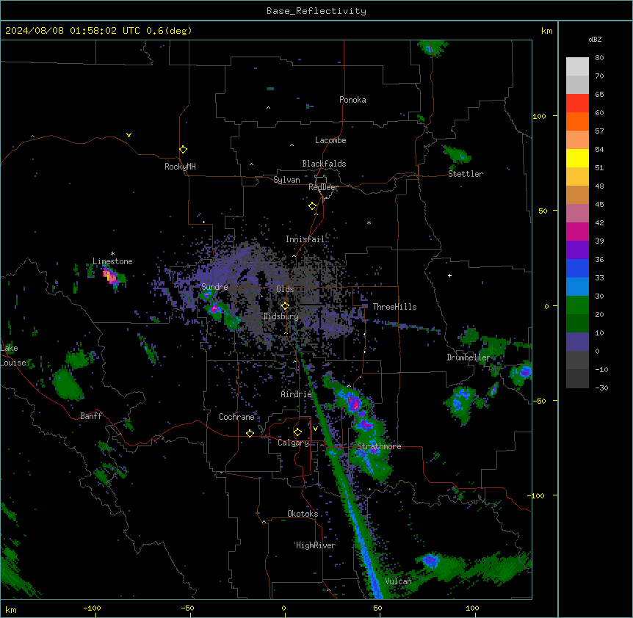The height and width of the screenshot is (618, 633).
Task: Click the Lake Louise label
Action: (x=12, y=355)
